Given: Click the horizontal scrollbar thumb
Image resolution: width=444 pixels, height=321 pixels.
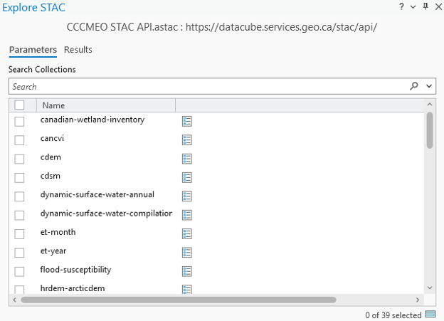Looking at the screenshot, I should tap(179, 300).
